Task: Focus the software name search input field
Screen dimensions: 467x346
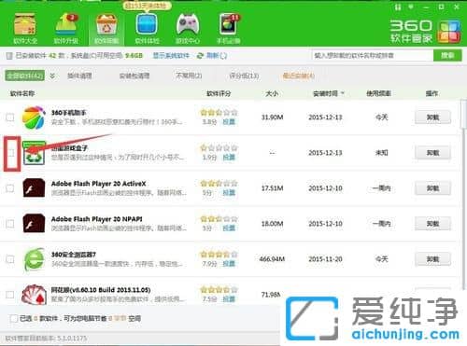Action: pyautogui.click(x=373, y=55)
